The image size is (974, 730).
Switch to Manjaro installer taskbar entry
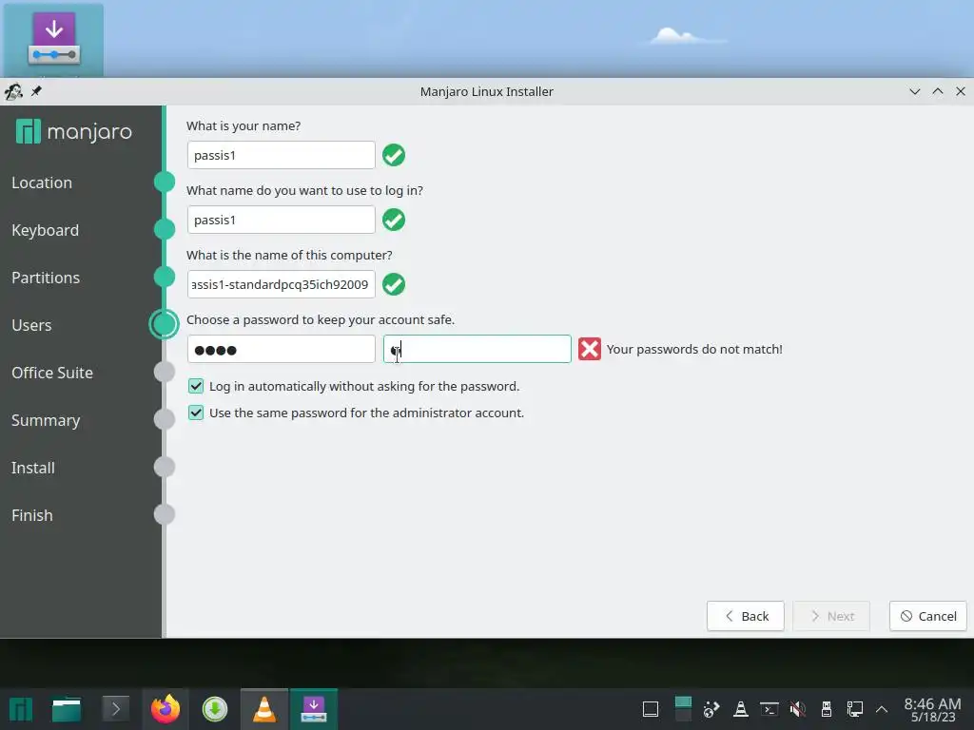[314, 709]
